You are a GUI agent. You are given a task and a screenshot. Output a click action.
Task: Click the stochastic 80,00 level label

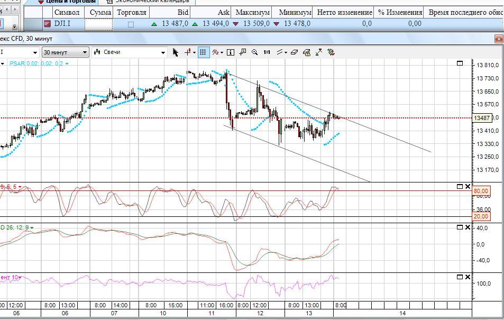coord(481,191)
